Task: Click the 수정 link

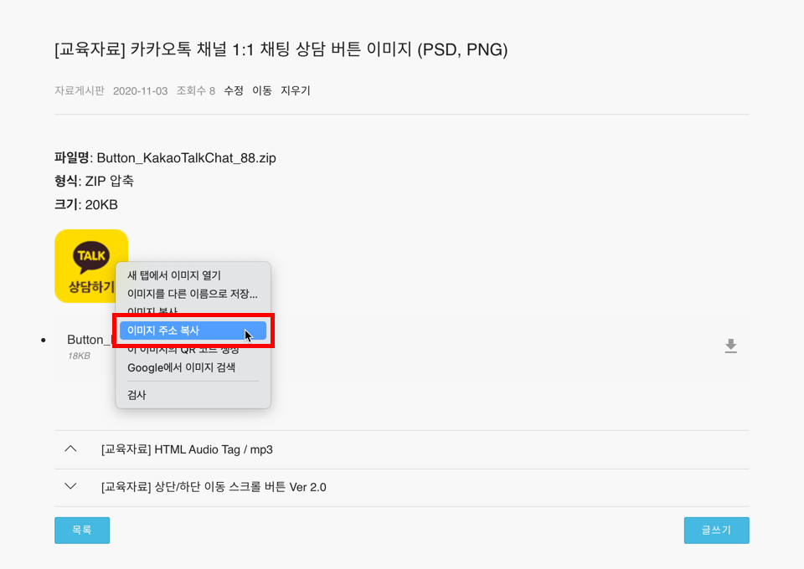Action: pyautogui.click(x=234, y=90)
